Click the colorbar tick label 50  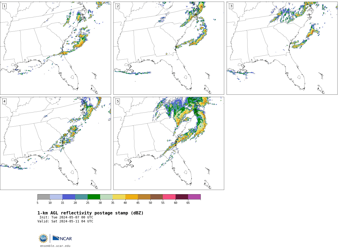point(150,203)
